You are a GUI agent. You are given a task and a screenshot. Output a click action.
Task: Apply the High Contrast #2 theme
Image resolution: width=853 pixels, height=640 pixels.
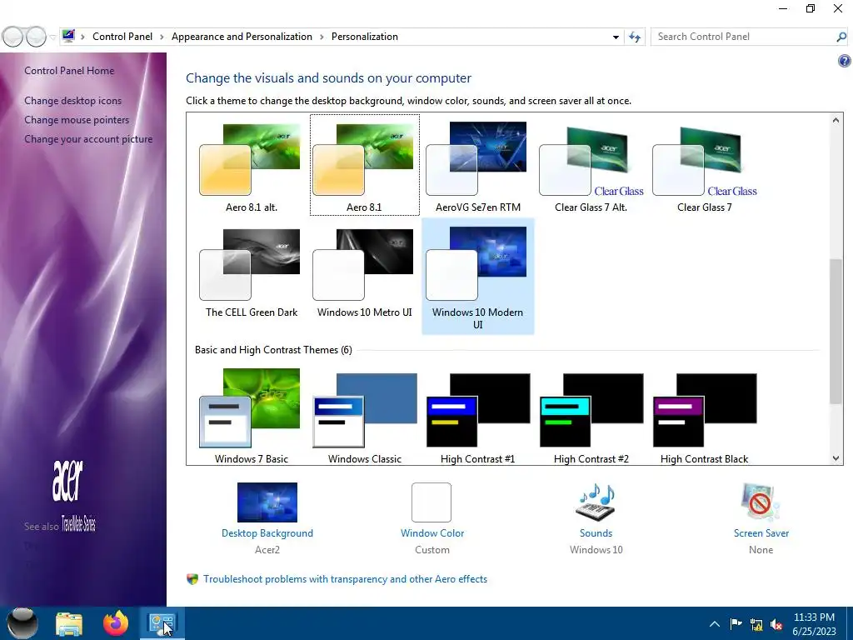pos(591,415)
